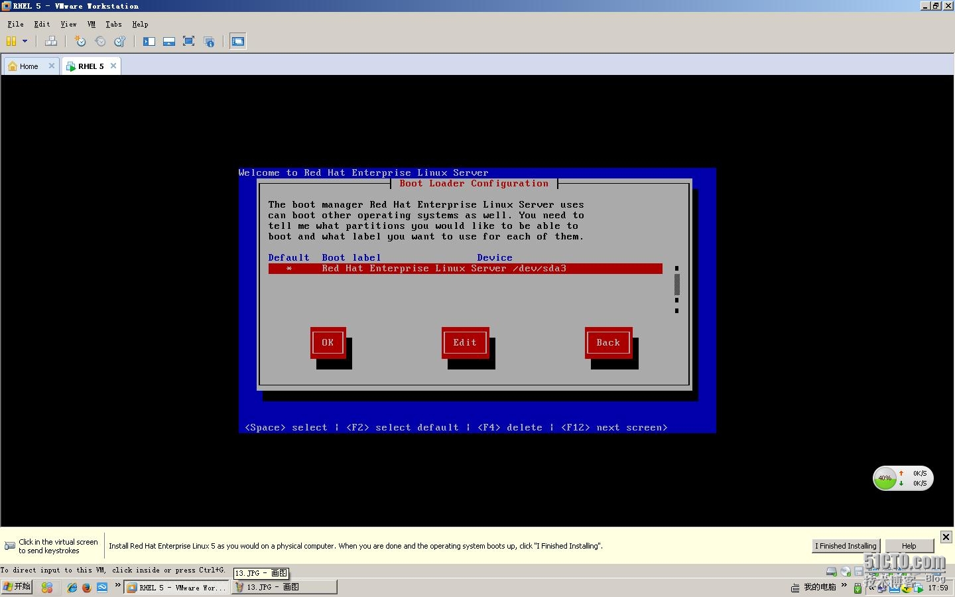Click the CD/DVD device status icon

pos(846,571)
